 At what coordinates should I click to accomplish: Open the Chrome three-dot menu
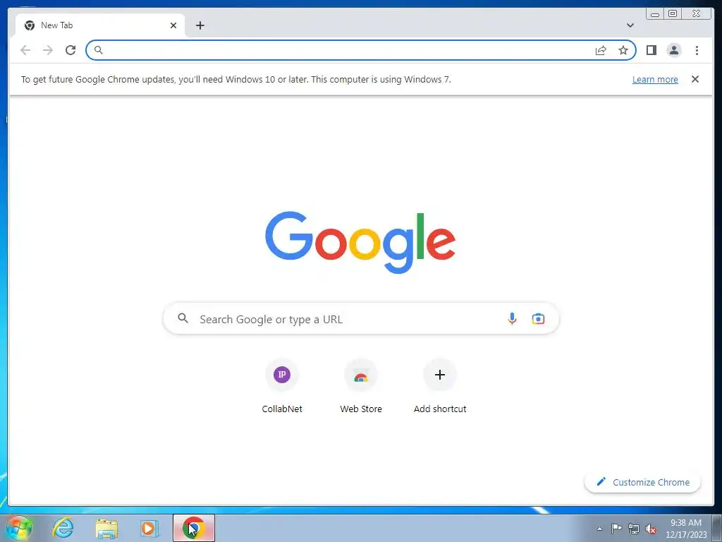click(697, 50)
